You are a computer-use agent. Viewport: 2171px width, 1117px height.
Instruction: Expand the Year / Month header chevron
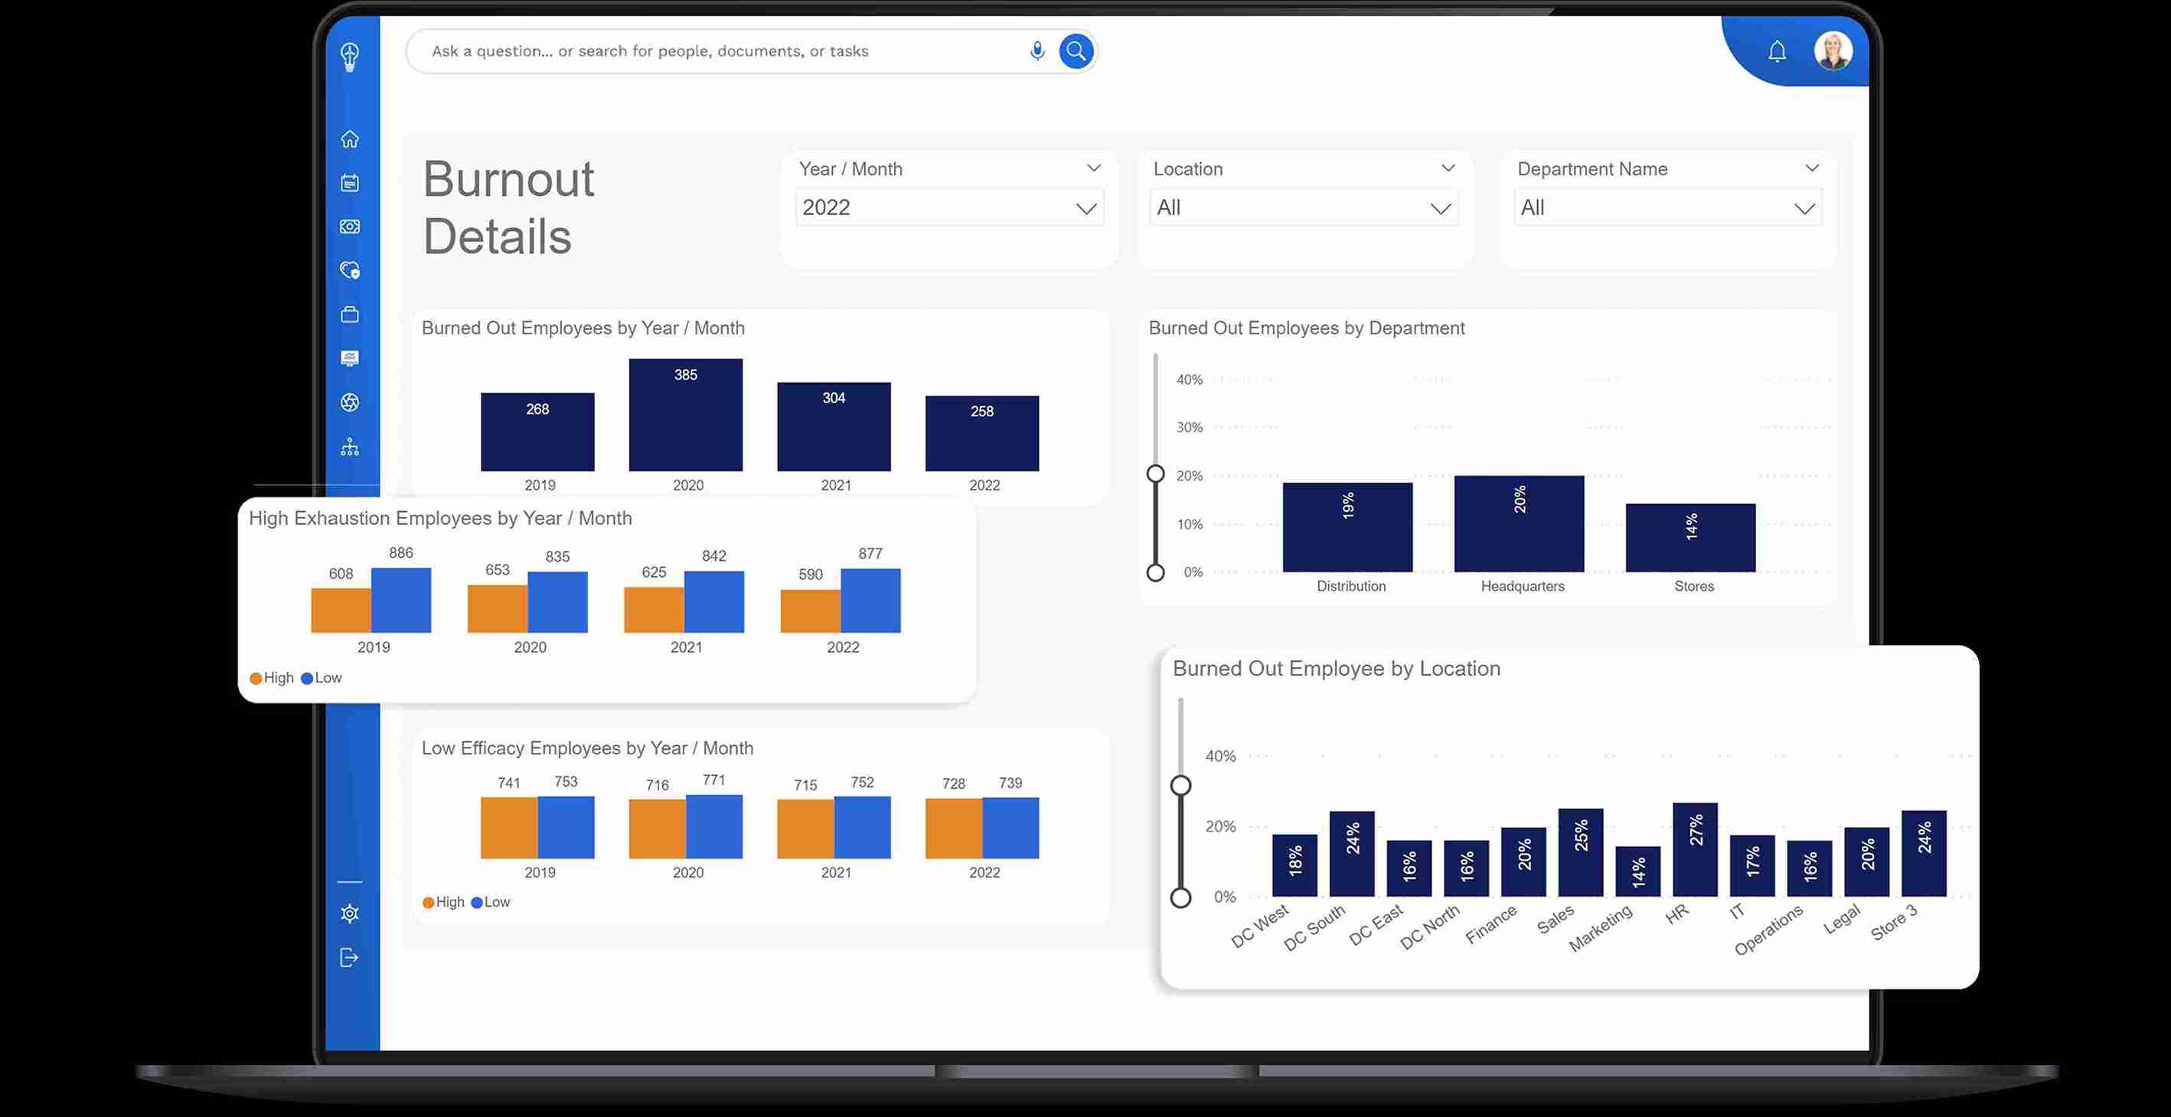click(x=1093, y=168)
